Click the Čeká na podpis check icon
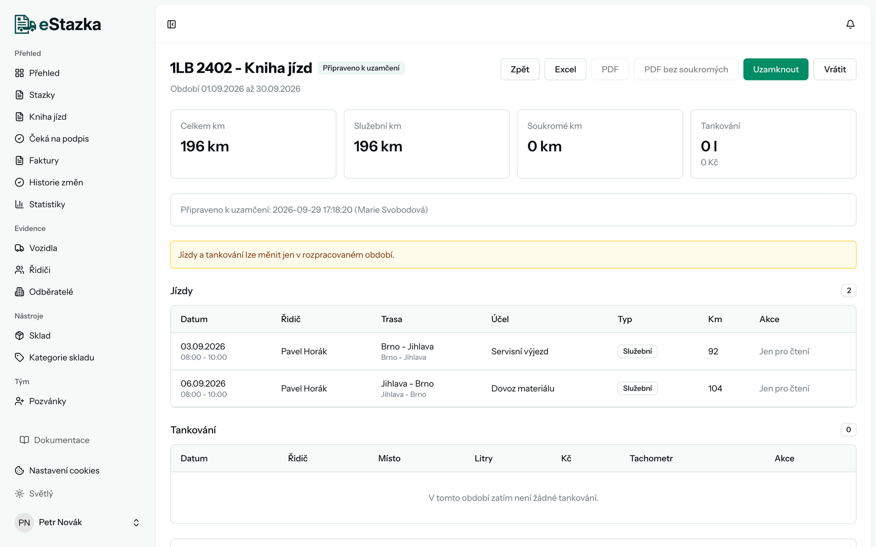This screenshot has width=876, height=547. pyautogui.click(x=19, y=138)
